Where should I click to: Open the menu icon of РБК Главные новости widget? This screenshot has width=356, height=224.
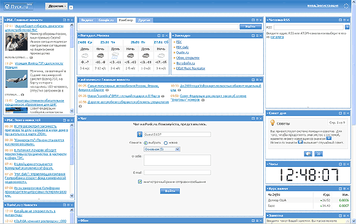[68, 20]
